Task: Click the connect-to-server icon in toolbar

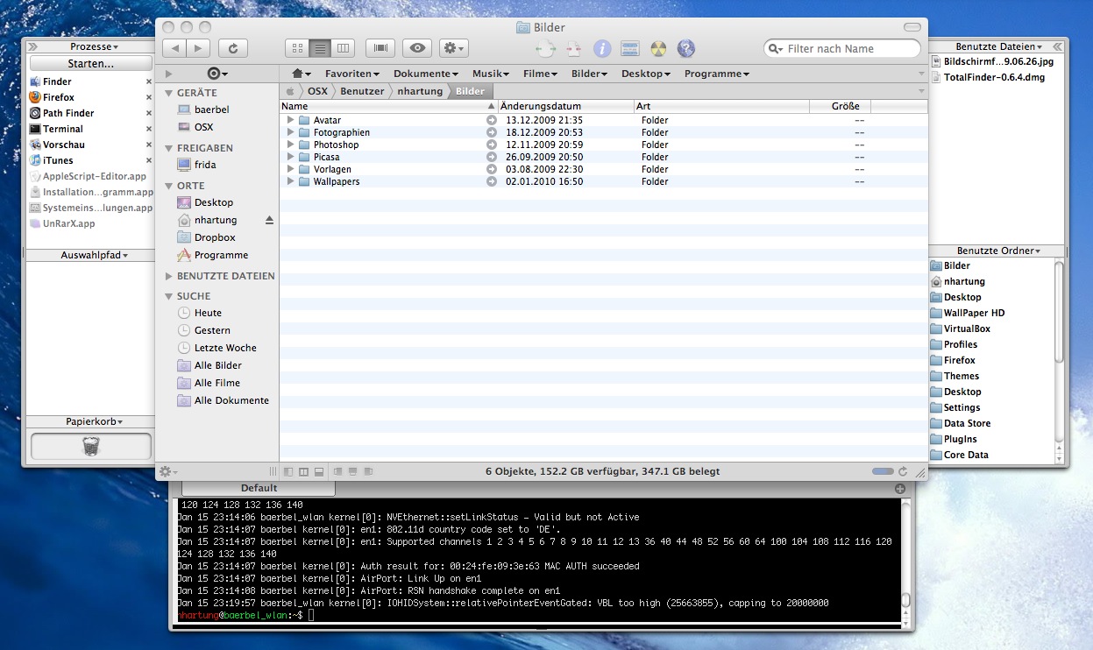Action: pos(629,49)
